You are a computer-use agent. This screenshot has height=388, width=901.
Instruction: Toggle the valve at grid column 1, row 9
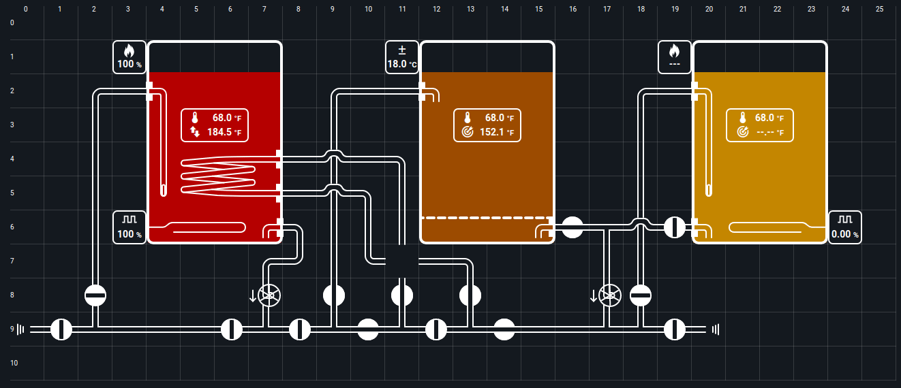[x=61, y=329]
